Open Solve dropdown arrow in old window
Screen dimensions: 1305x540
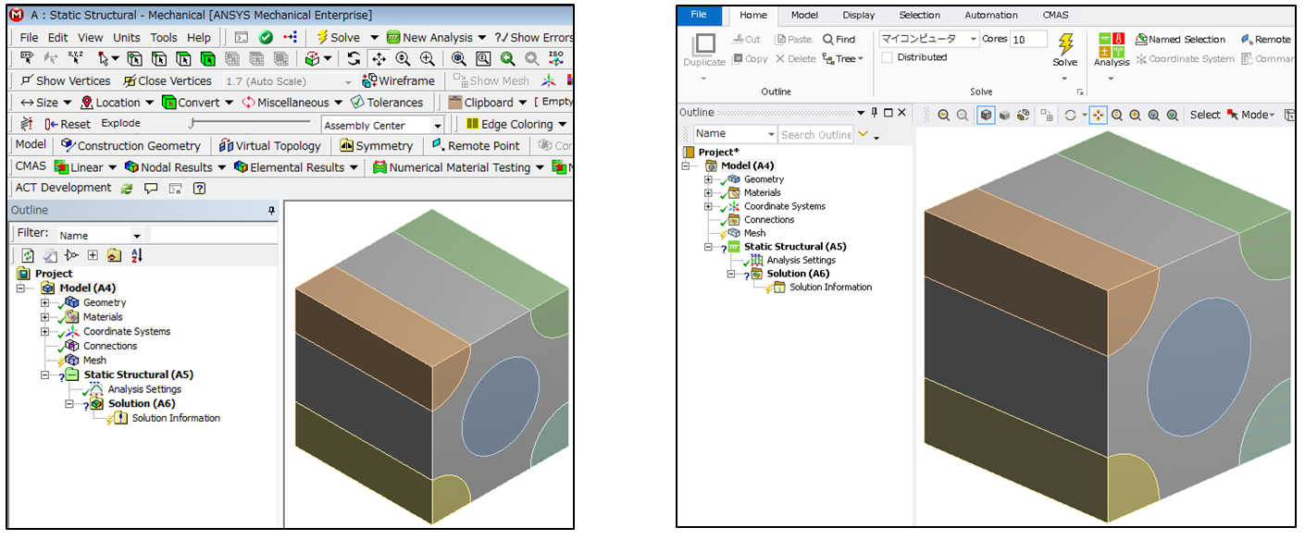[x=374, y=37]
